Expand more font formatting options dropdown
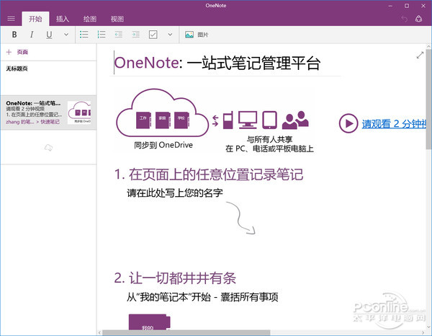The height and width of the screenshot is (336, 432). (66, 35)
